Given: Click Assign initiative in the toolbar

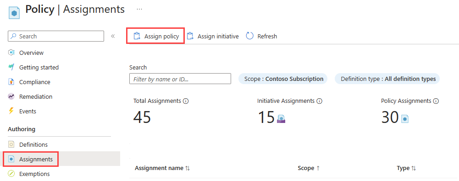Looking at the screenshot, I should 213,36.
